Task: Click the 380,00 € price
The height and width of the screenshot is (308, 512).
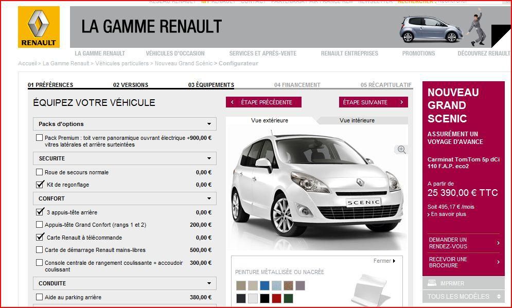Action: tap(201, 297)
